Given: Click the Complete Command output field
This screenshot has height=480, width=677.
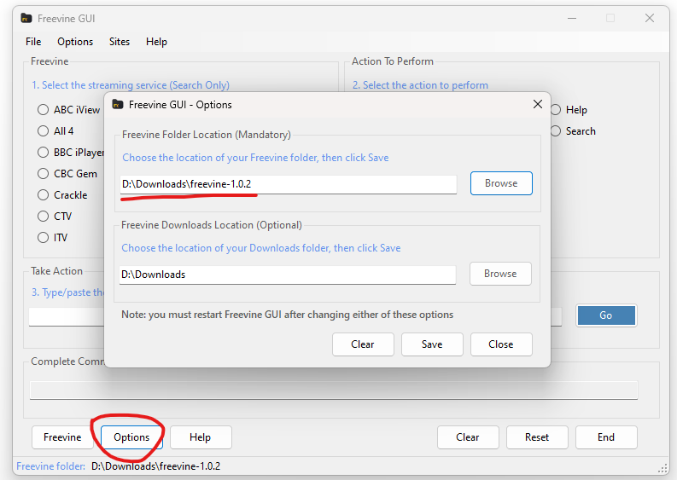Looking at the screenshot, I should coord(334,390).
